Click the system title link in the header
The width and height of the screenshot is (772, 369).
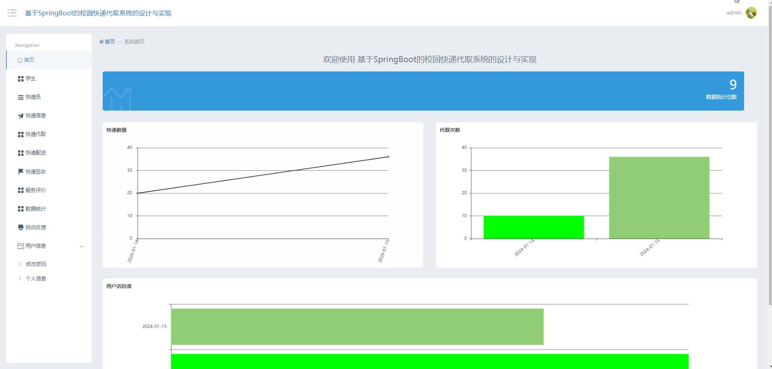coord(98,13)
